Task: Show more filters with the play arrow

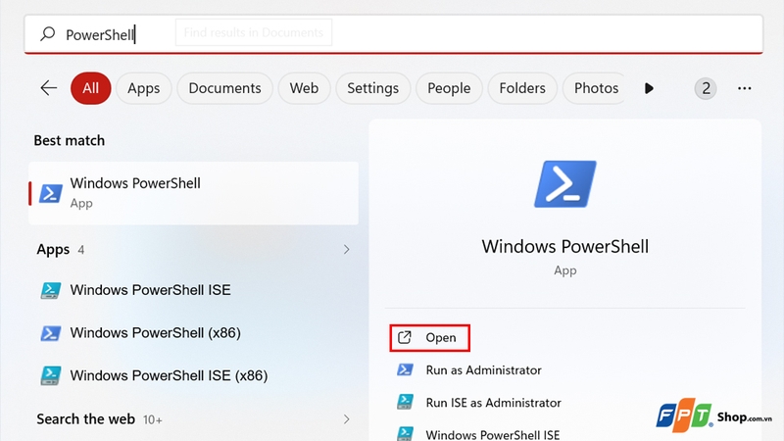Action: pyautogui.click(x=649, y=88)
